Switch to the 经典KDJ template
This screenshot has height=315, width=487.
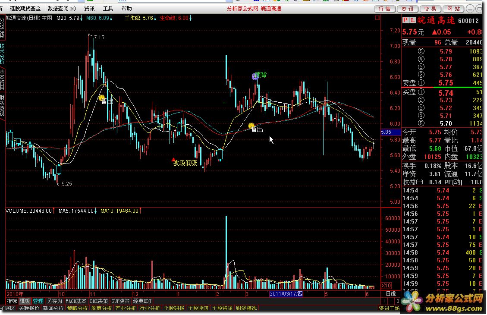142,301
